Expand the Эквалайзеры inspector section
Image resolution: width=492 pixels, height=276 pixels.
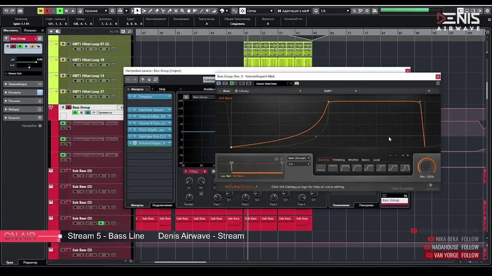pos(23,84)
